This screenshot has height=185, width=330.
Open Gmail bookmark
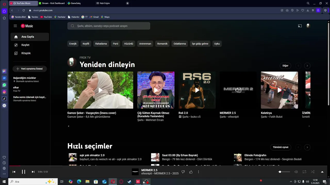tap(94, 17)
